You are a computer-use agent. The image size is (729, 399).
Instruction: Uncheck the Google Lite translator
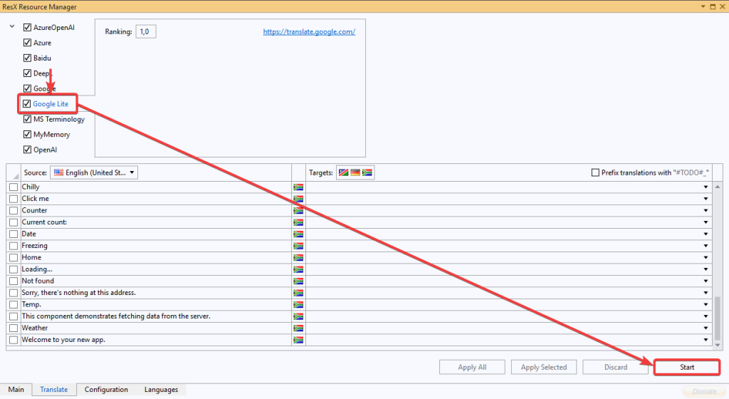click(27, 104)
